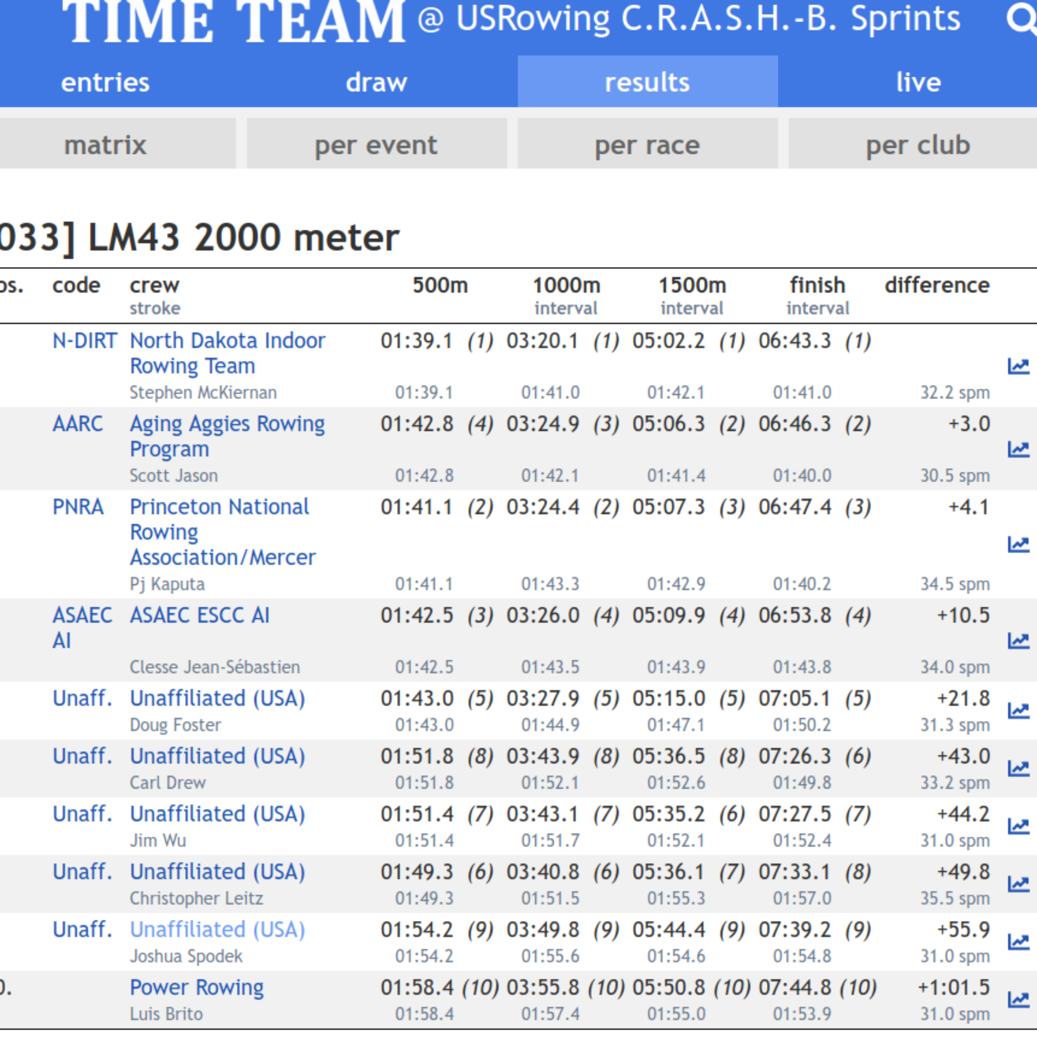Click difference column header

click(937, 286)
